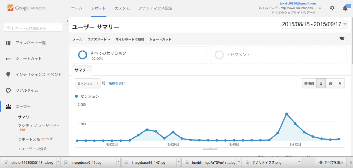
Task: Click the アナリティクス.png file icon
Action: click(x=247, y=162)
